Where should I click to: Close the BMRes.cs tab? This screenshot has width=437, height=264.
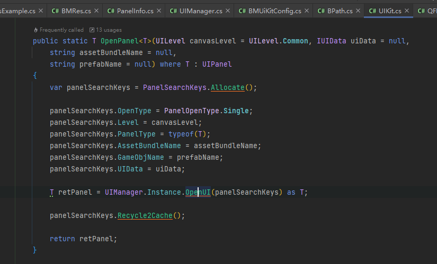click(96, 11)
